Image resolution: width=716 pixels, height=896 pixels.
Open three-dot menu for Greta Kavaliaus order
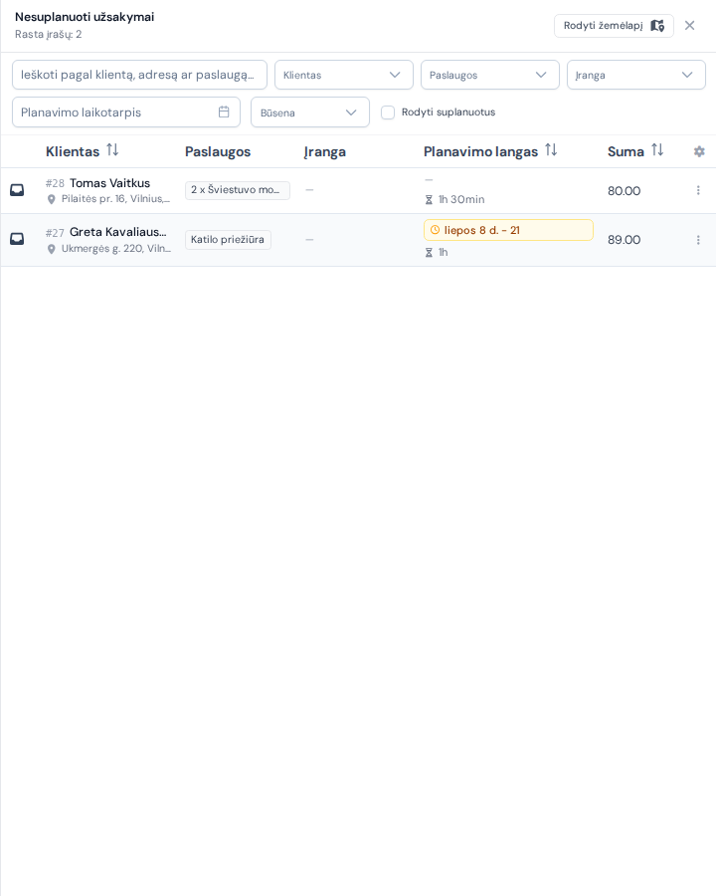tap(698, 240)
